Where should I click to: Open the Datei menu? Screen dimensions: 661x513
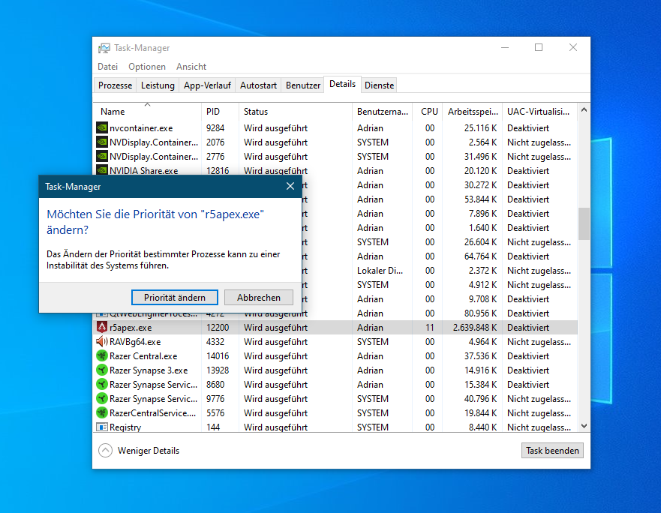[107, 67]
